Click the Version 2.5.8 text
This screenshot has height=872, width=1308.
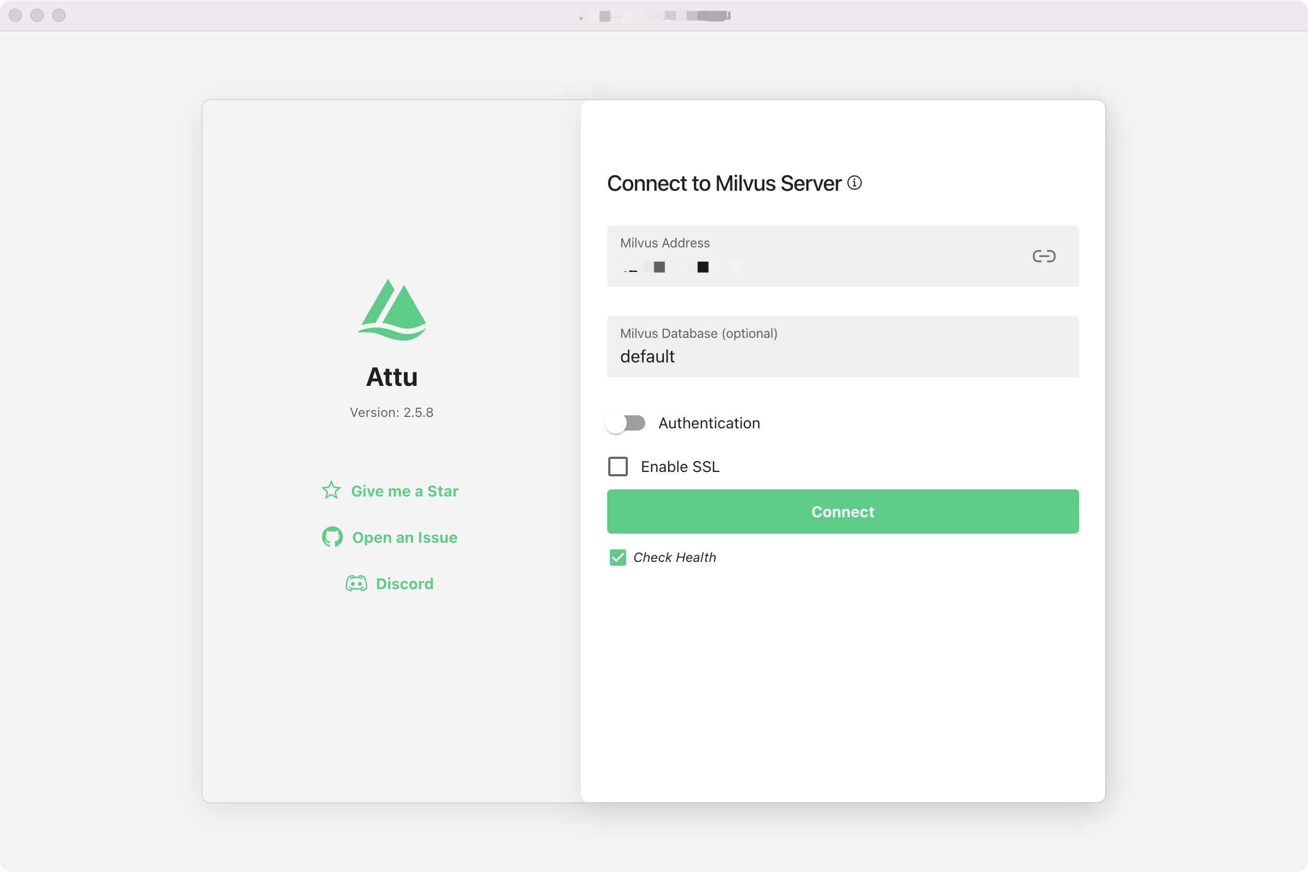[391, 413]
